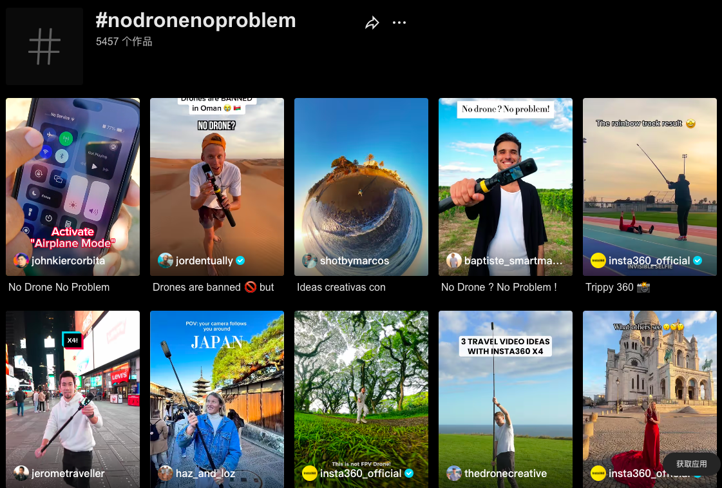The image size is (722, 488).
Task: Open baptiste_smartma... username link
Action: tap(513, 261)
